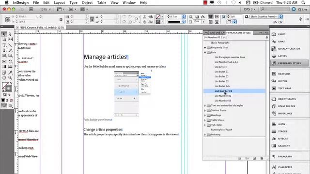Expand the TOC styles folder
The image size is (310, 174).
205,125
